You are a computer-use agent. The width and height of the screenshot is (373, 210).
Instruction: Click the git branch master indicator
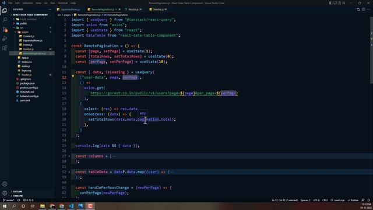(9, 200)
